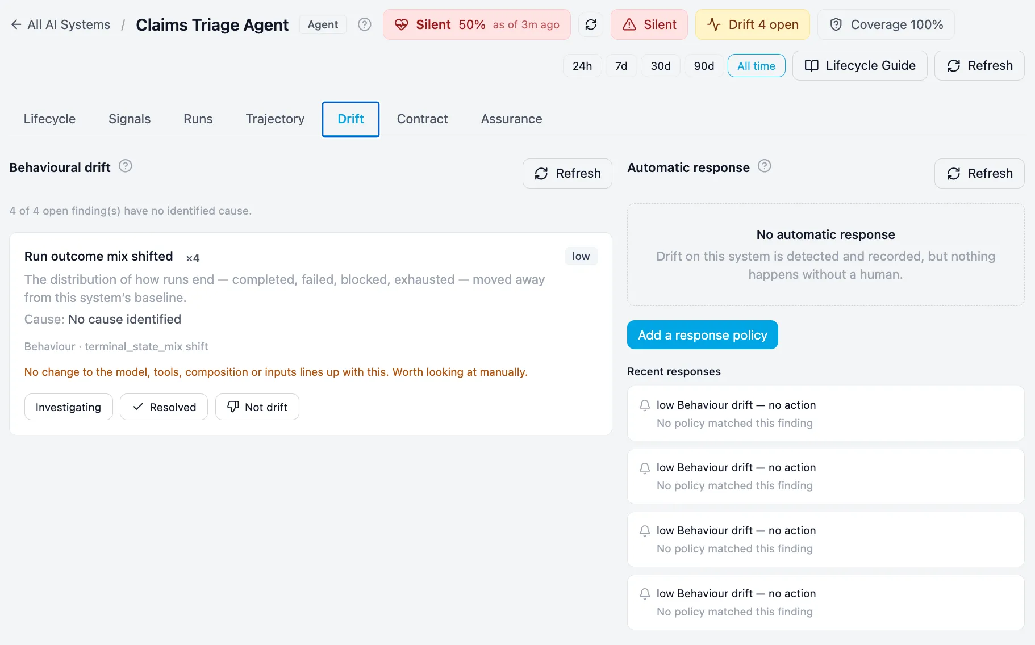Screen dimensions: 1035x645
Task: Open the Drift 4 open badge
Action: 753,24
